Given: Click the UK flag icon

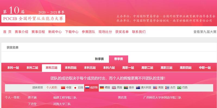Looking at the screenshot, I should (114, 88).
